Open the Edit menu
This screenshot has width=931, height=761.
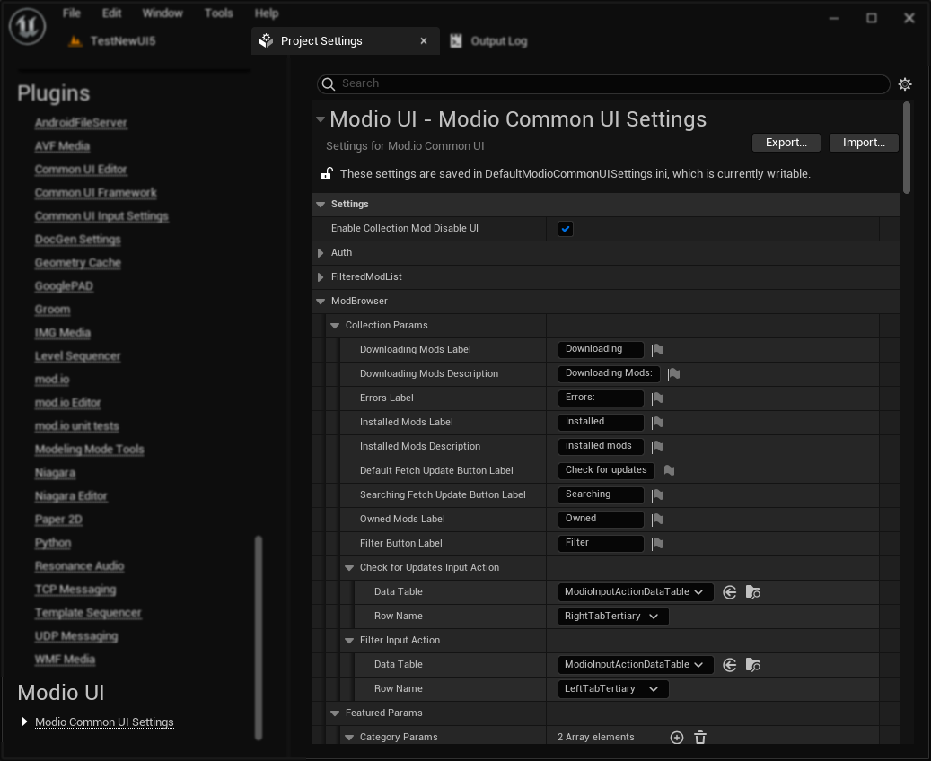click(111, 13)
